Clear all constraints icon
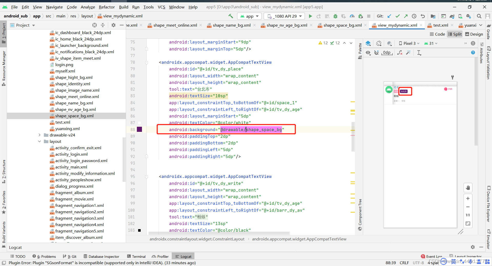 [400, 52]
